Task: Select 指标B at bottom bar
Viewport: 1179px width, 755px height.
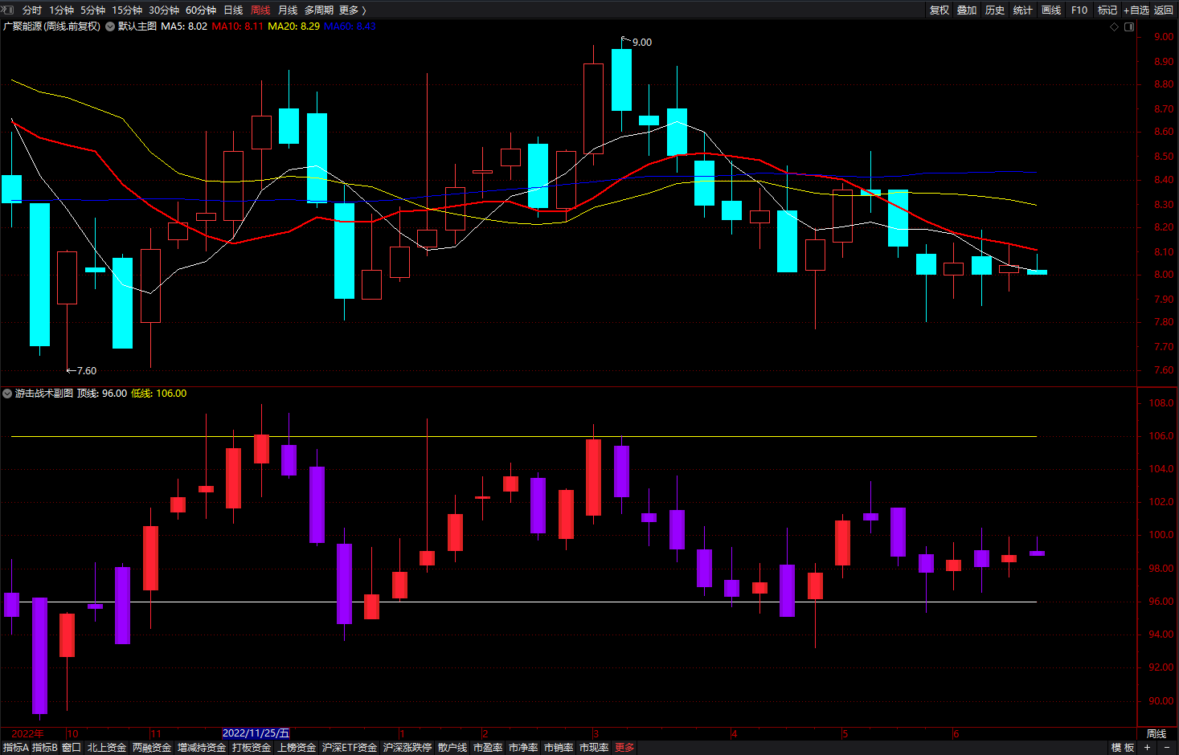Action: [x=45, y=748]
